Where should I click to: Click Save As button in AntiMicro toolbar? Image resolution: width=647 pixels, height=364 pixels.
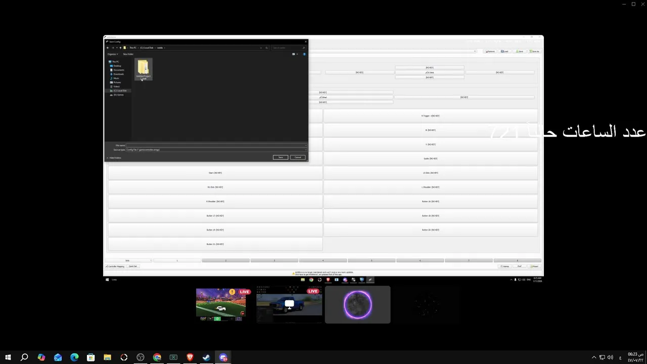[534, 51]
